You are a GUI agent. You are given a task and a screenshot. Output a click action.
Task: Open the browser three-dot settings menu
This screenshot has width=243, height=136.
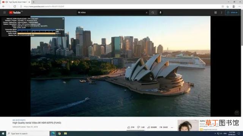point(240,6)
